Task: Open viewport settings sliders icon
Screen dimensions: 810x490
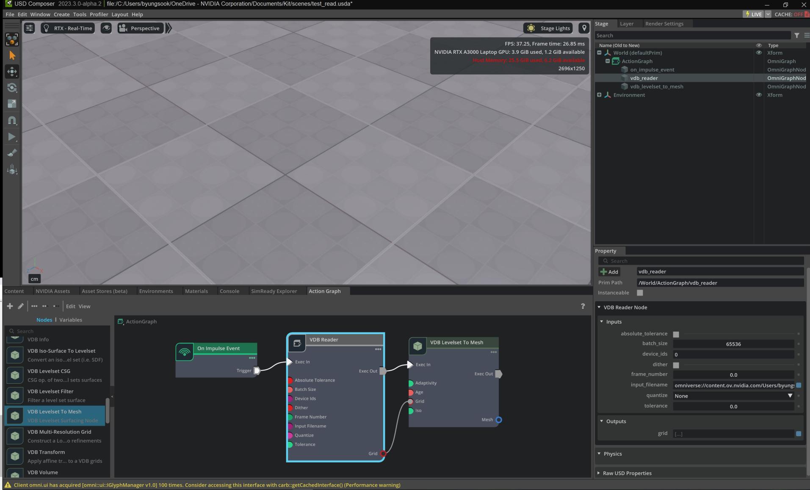Action: pyautogui.click(x=29, y=28)
